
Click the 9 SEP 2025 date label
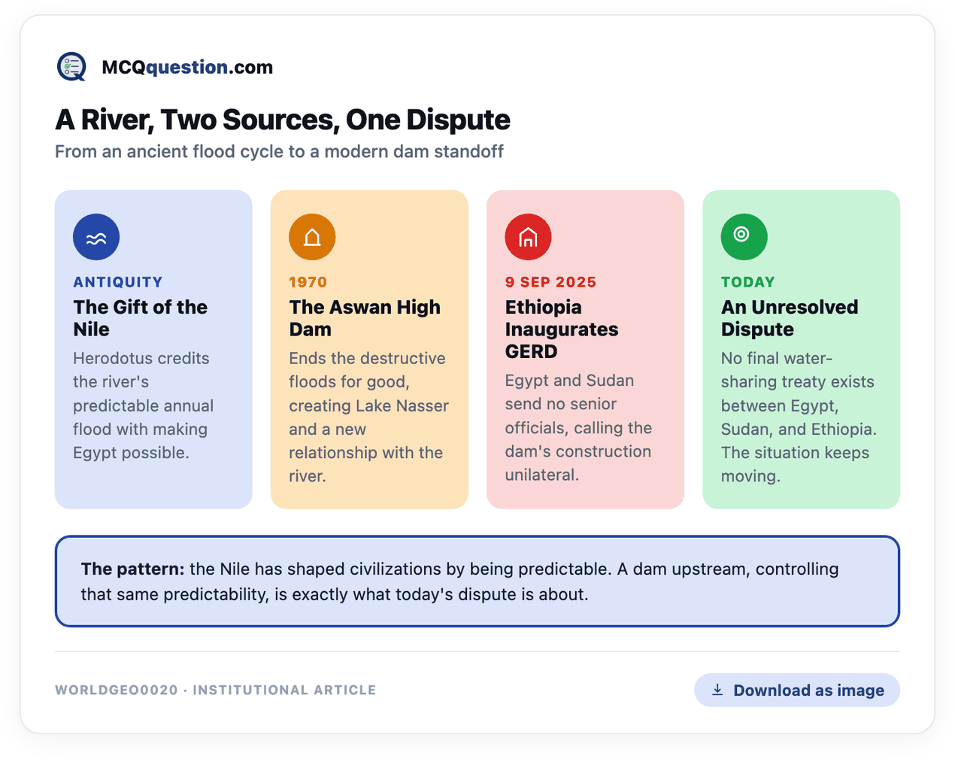(x=550, y=282)
